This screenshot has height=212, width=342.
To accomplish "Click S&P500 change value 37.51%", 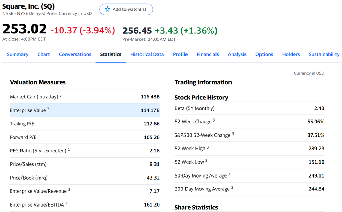I will [316, 135].
